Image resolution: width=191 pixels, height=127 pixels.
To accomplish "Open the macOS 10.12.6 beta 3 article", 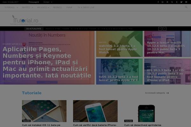I will (166, 47).
